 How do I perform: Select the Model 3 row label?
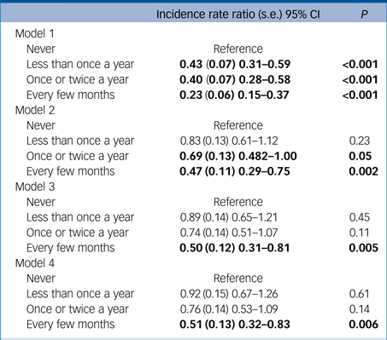pos(35,187)
